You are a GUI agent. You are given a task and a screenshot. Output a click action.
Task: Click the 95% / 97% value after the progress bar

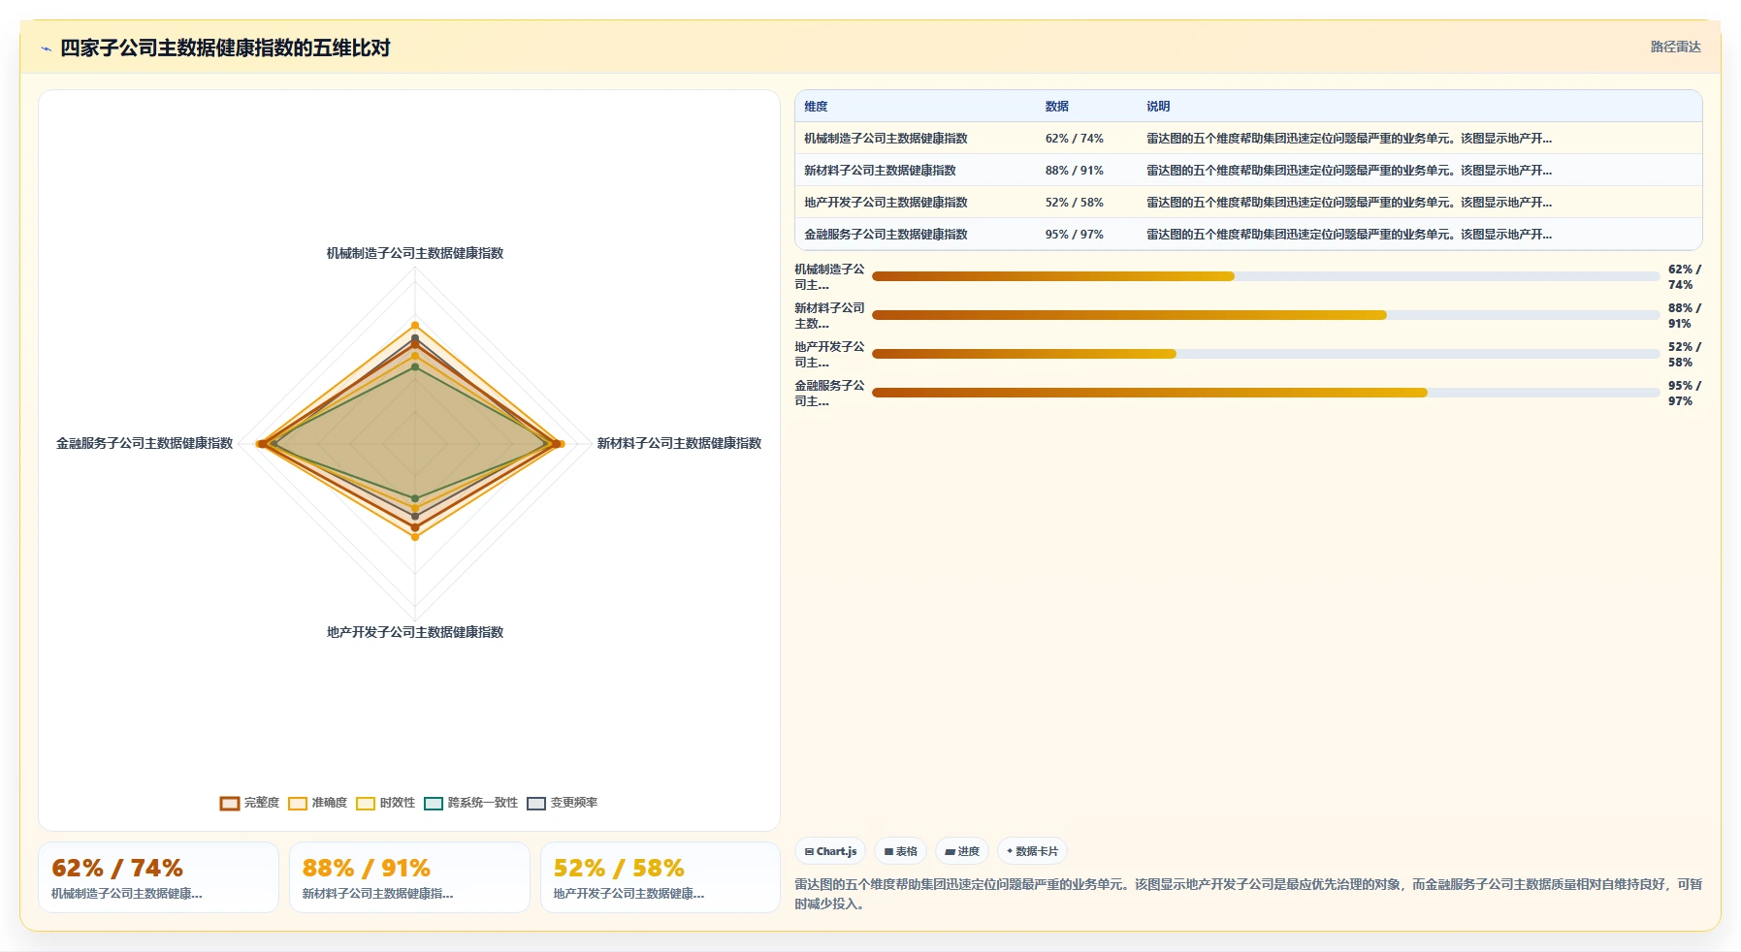point(1685,394)
